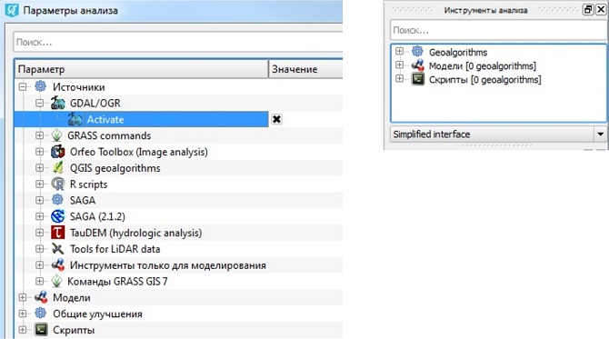
Task: Click the Источники gear icon
Action: (x=40, y=86)
